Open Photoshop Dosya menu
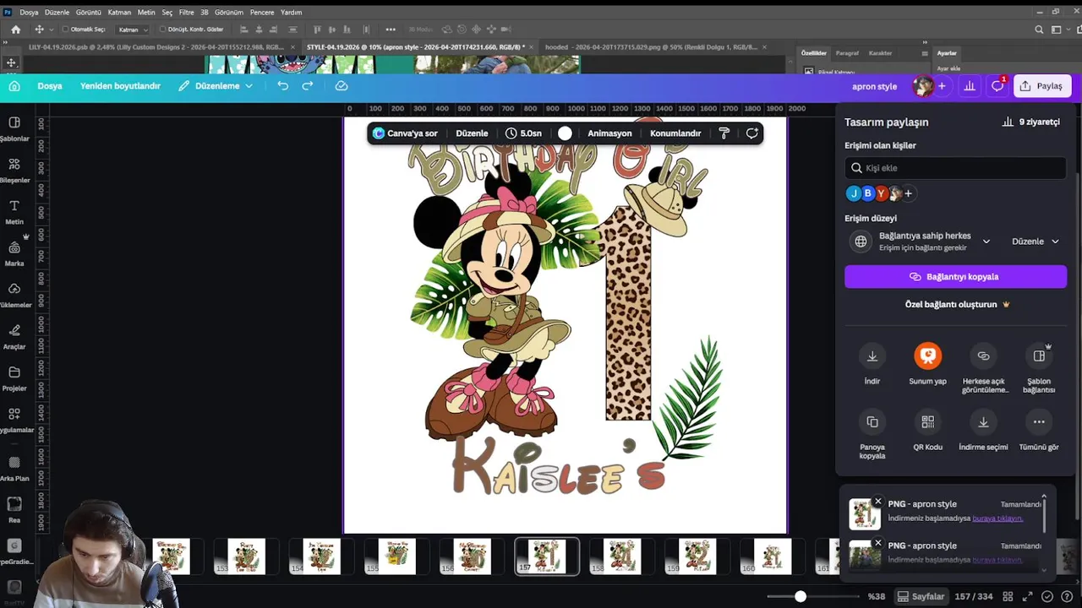 (x=29, y=13)
